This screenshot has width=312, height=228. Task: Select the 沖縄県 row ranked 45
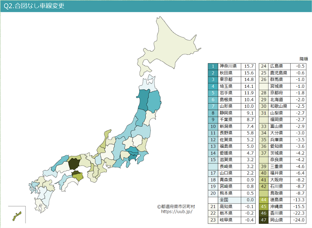click(282, 207)
